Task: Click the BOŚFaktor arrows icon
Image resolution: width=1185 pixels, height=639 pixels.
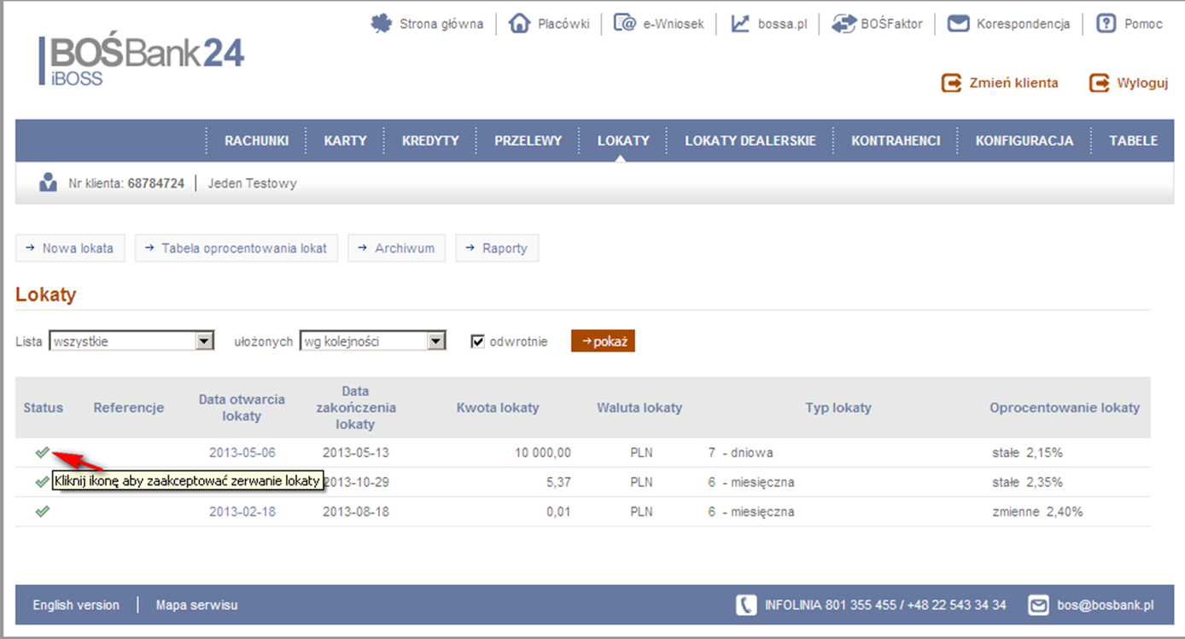Action: [844, 23]
